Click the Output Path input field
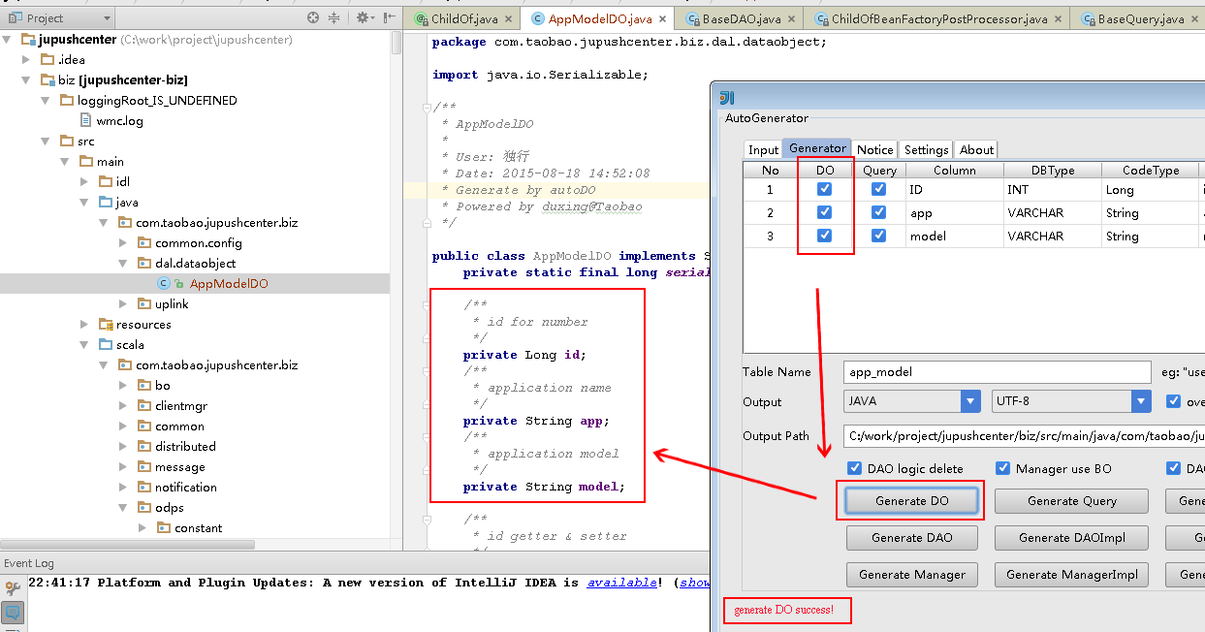 point(1023,435)
